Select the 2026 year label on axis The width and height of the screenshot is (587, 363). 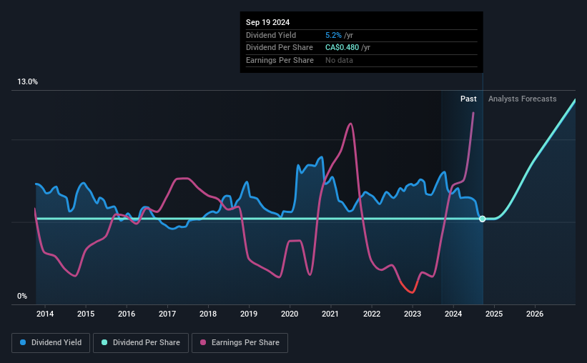[x=535, y=314]
